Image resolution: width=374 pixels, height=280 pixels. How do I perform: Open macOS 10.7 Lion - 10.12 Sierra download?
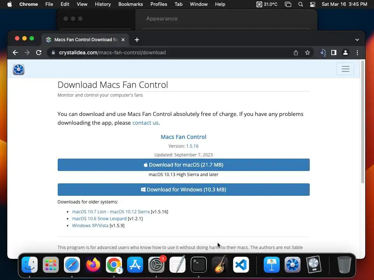(x=111, y=212)
